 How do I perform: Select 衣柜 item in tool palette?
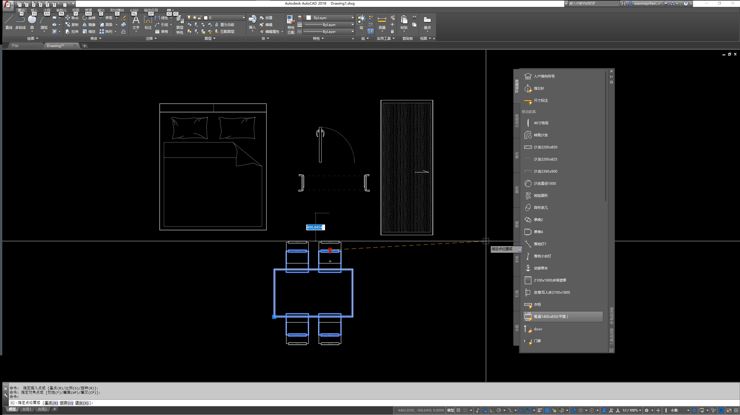(x=537, y=304)
